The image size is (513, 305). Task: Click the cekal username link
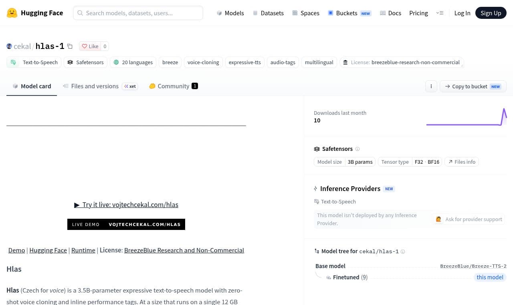22,46
